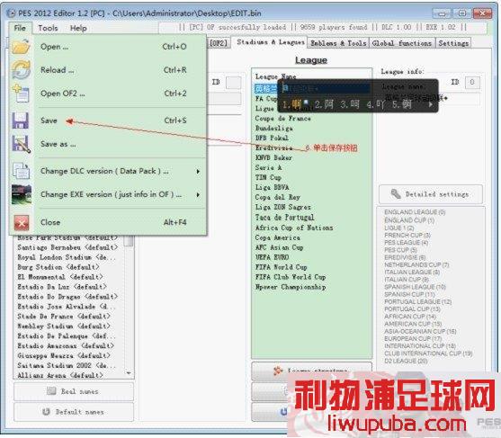Click the Change DLC version pages icon
501x438 pixels.
(21, 171)
